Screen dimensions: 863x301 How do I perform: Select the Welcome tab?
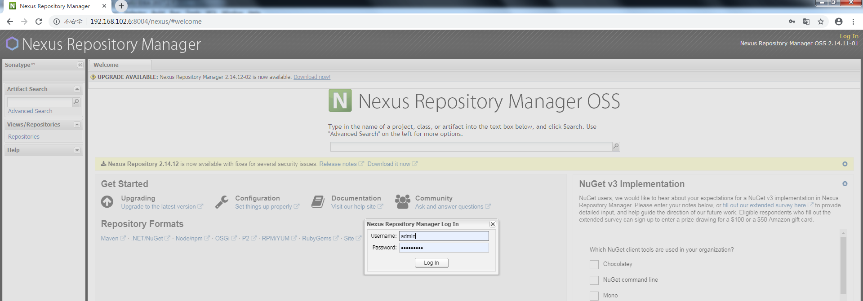coord(120,65)
